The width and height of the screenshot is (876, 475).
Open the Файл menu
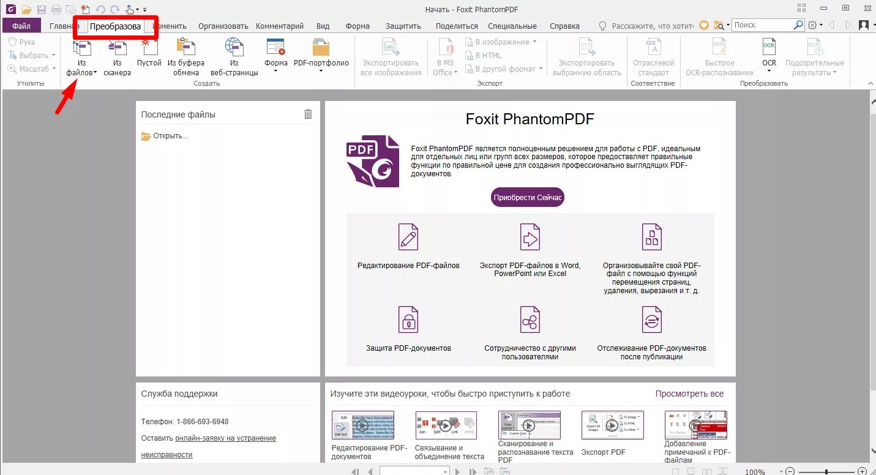(21, 26)
